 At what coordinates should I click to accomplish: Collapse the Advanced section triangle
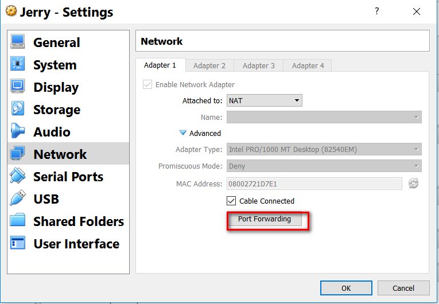pos(183,133)
